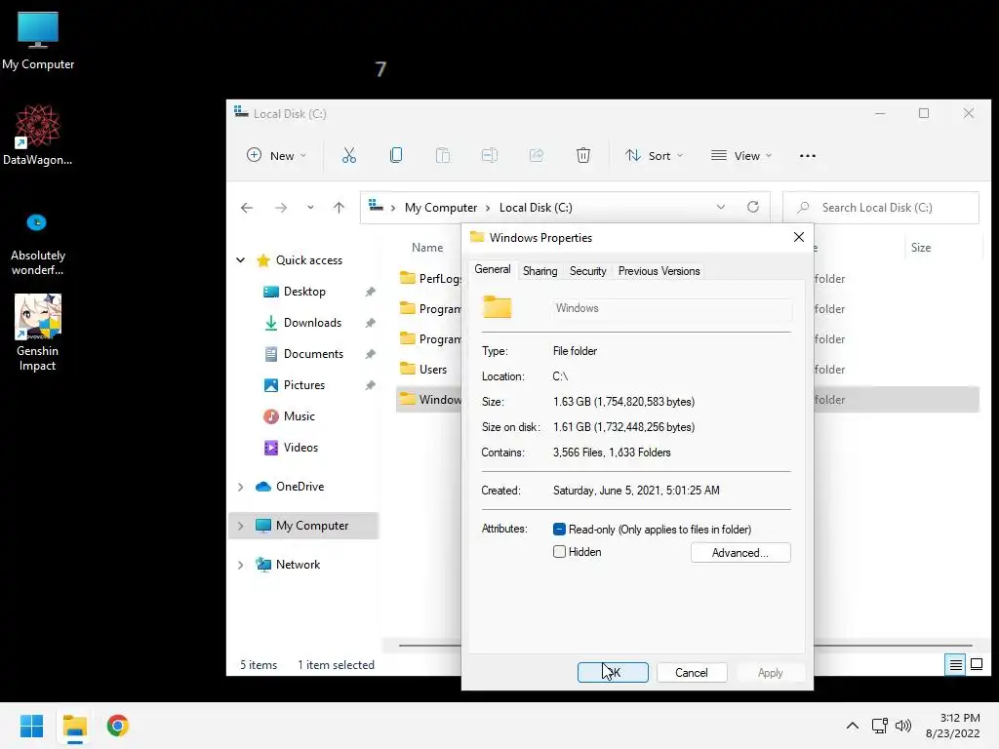The height and width of the screenshot is (749, 999).
Task: Open Pictures in Quick access
Action: click(304, 385)
